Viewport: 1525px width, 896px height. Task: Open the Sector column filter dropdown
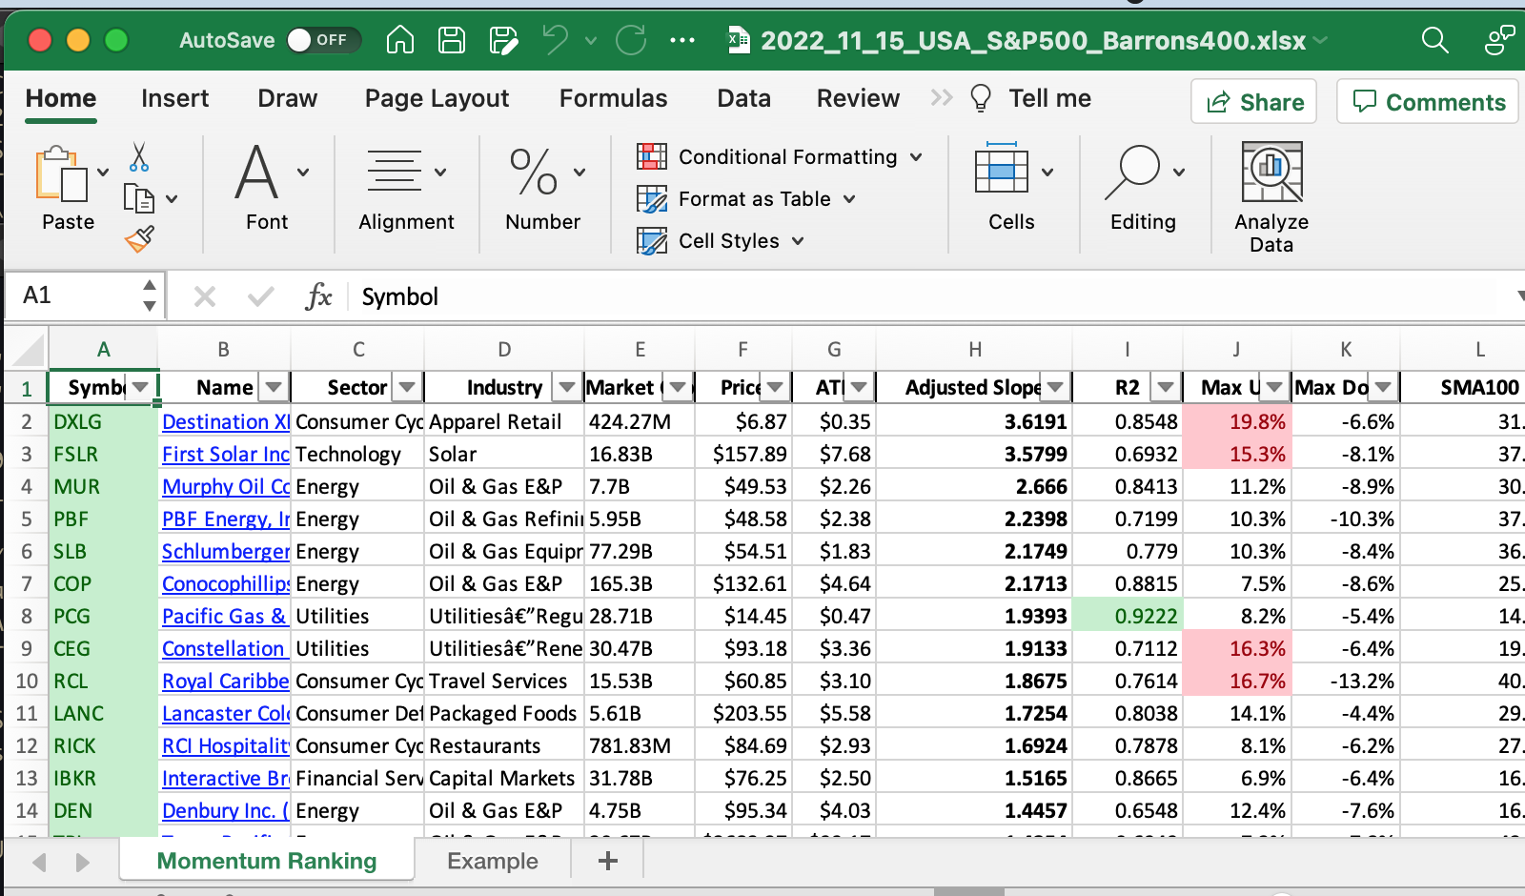click(x=407, y=387)
